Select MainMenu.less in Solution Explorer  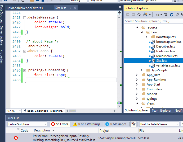tap(167, 56)
